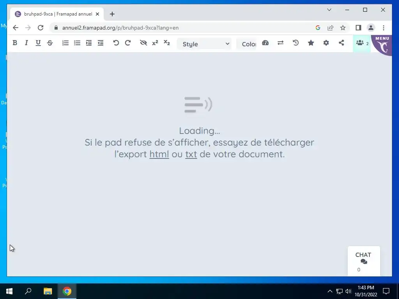Open import/export arrows icon

281,43
